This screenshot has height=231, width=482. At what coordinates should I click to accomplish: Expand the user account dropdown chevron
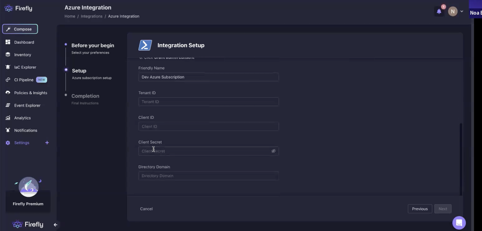tap(462, 11)
